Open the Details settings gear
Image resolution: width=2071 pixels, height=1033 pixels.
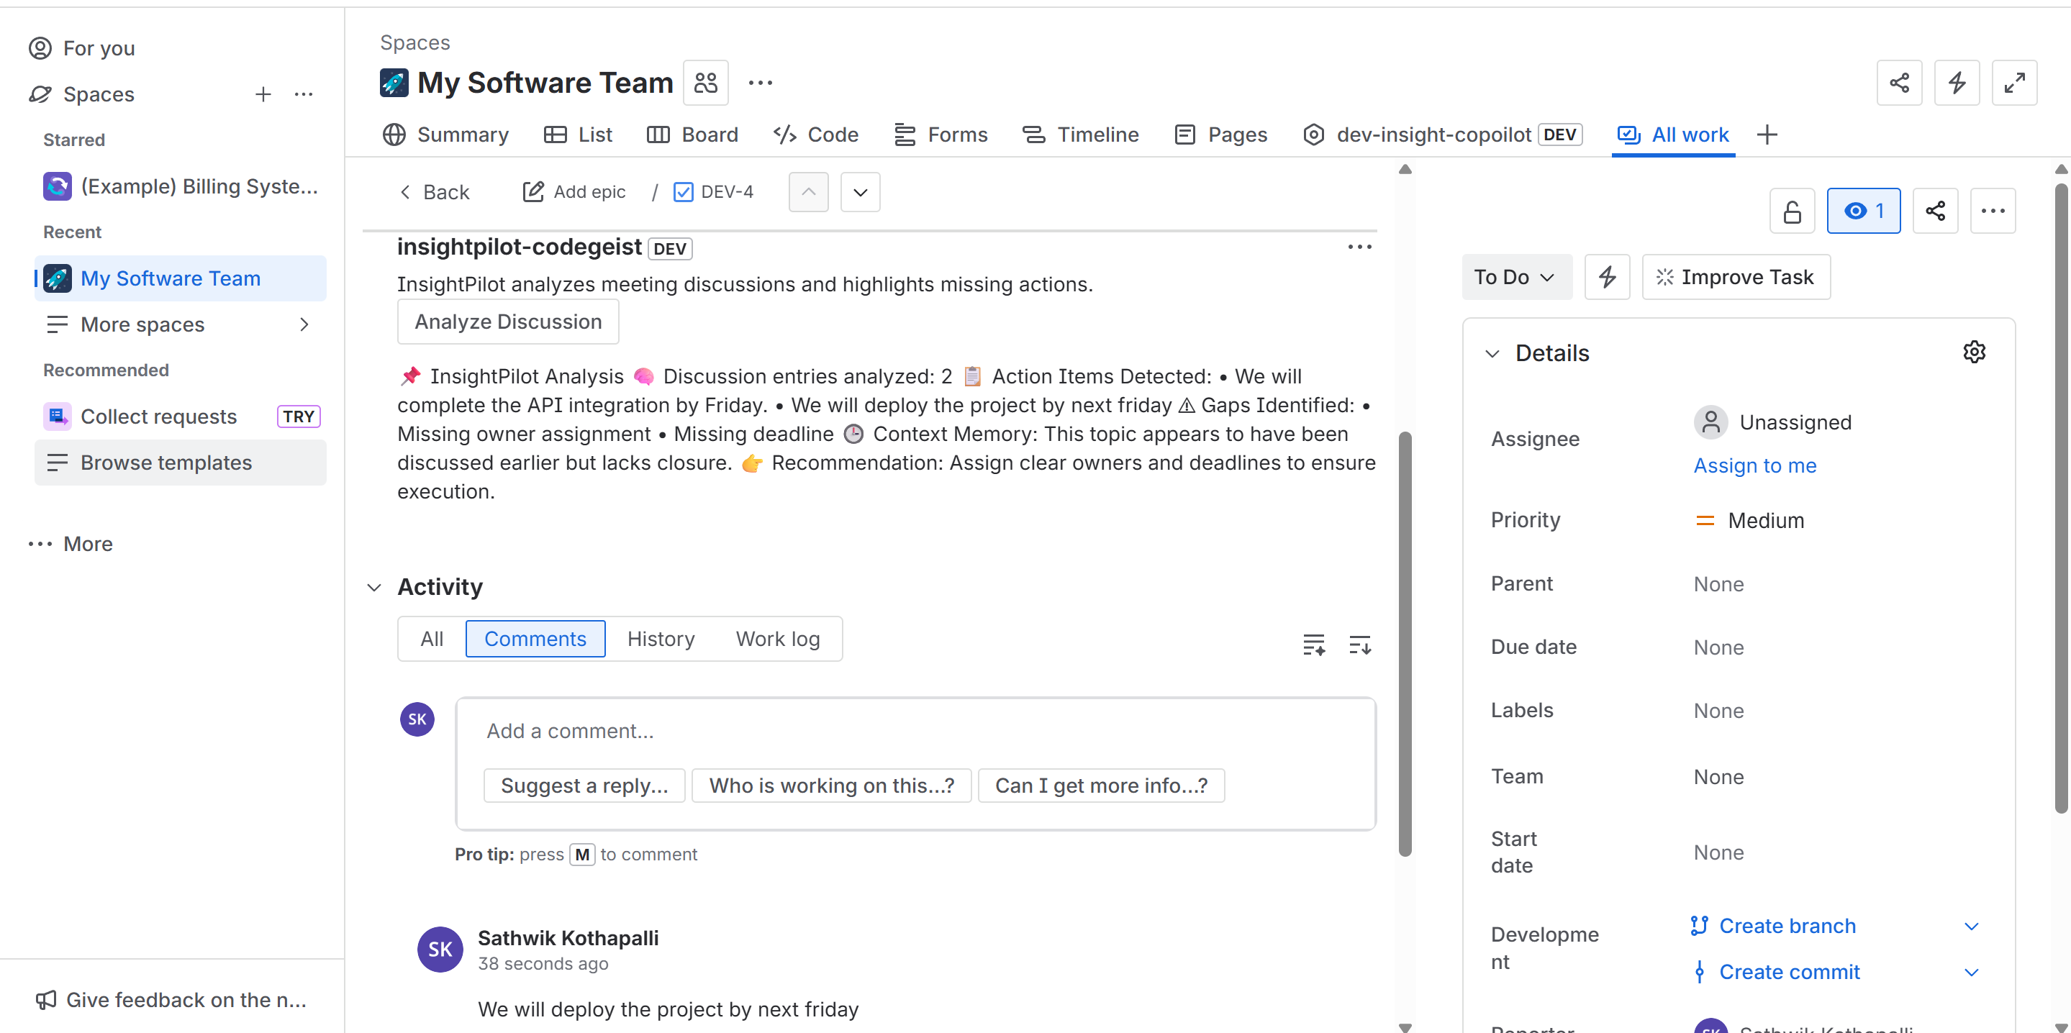pos(1974,352)
